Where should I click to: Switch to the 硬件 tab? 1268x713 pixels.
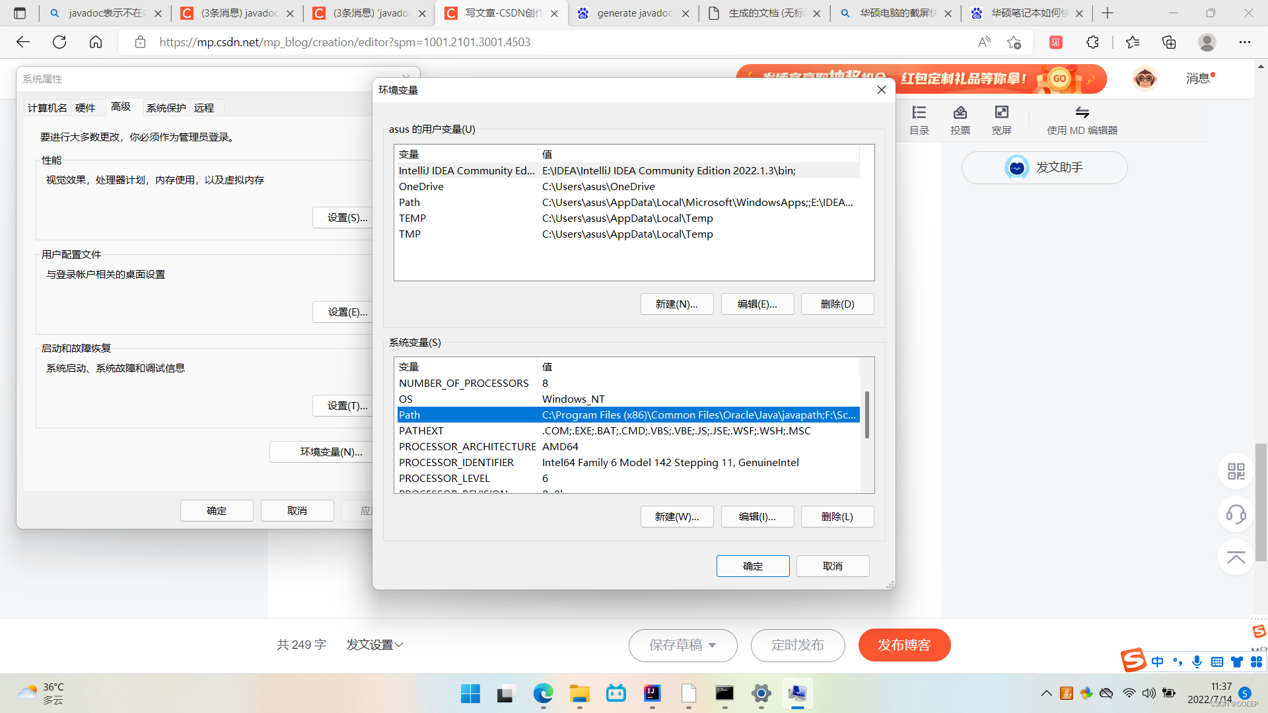click(x=85, y=108)
